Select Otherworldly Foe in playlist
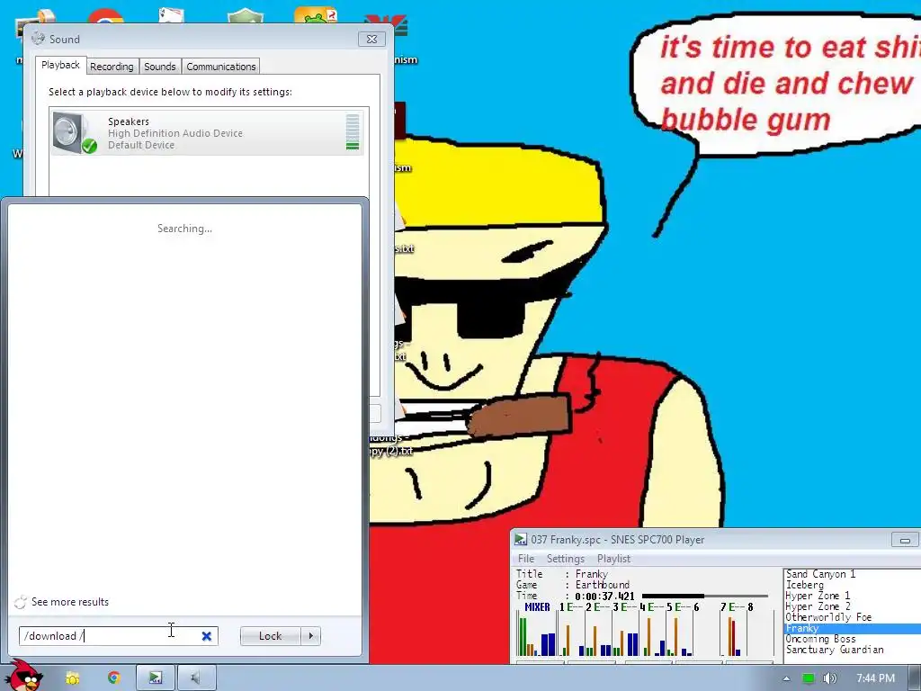 828,617
